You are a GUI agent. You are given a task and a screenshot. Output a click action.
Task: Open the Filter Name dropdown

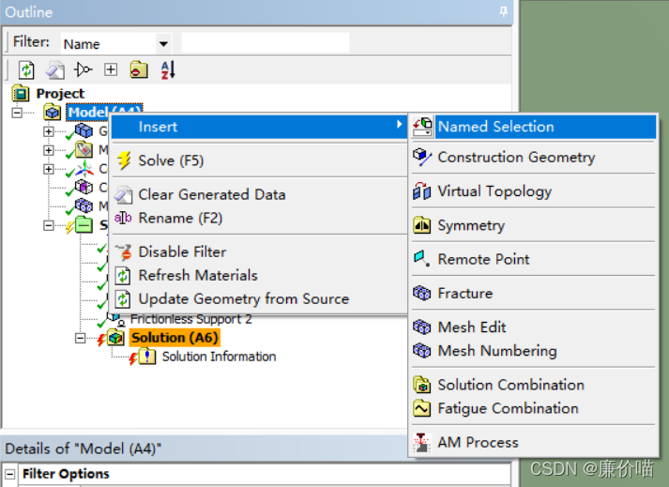pyautogui.click(x=163, y=43)
